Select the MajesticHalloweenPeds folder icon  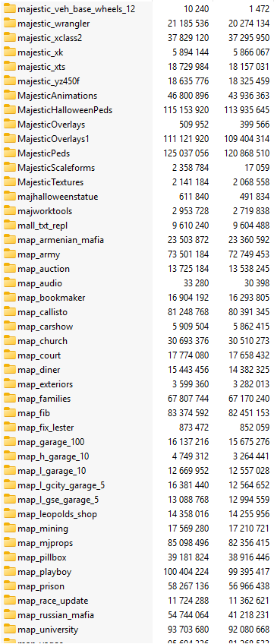(x=9, y=109)
